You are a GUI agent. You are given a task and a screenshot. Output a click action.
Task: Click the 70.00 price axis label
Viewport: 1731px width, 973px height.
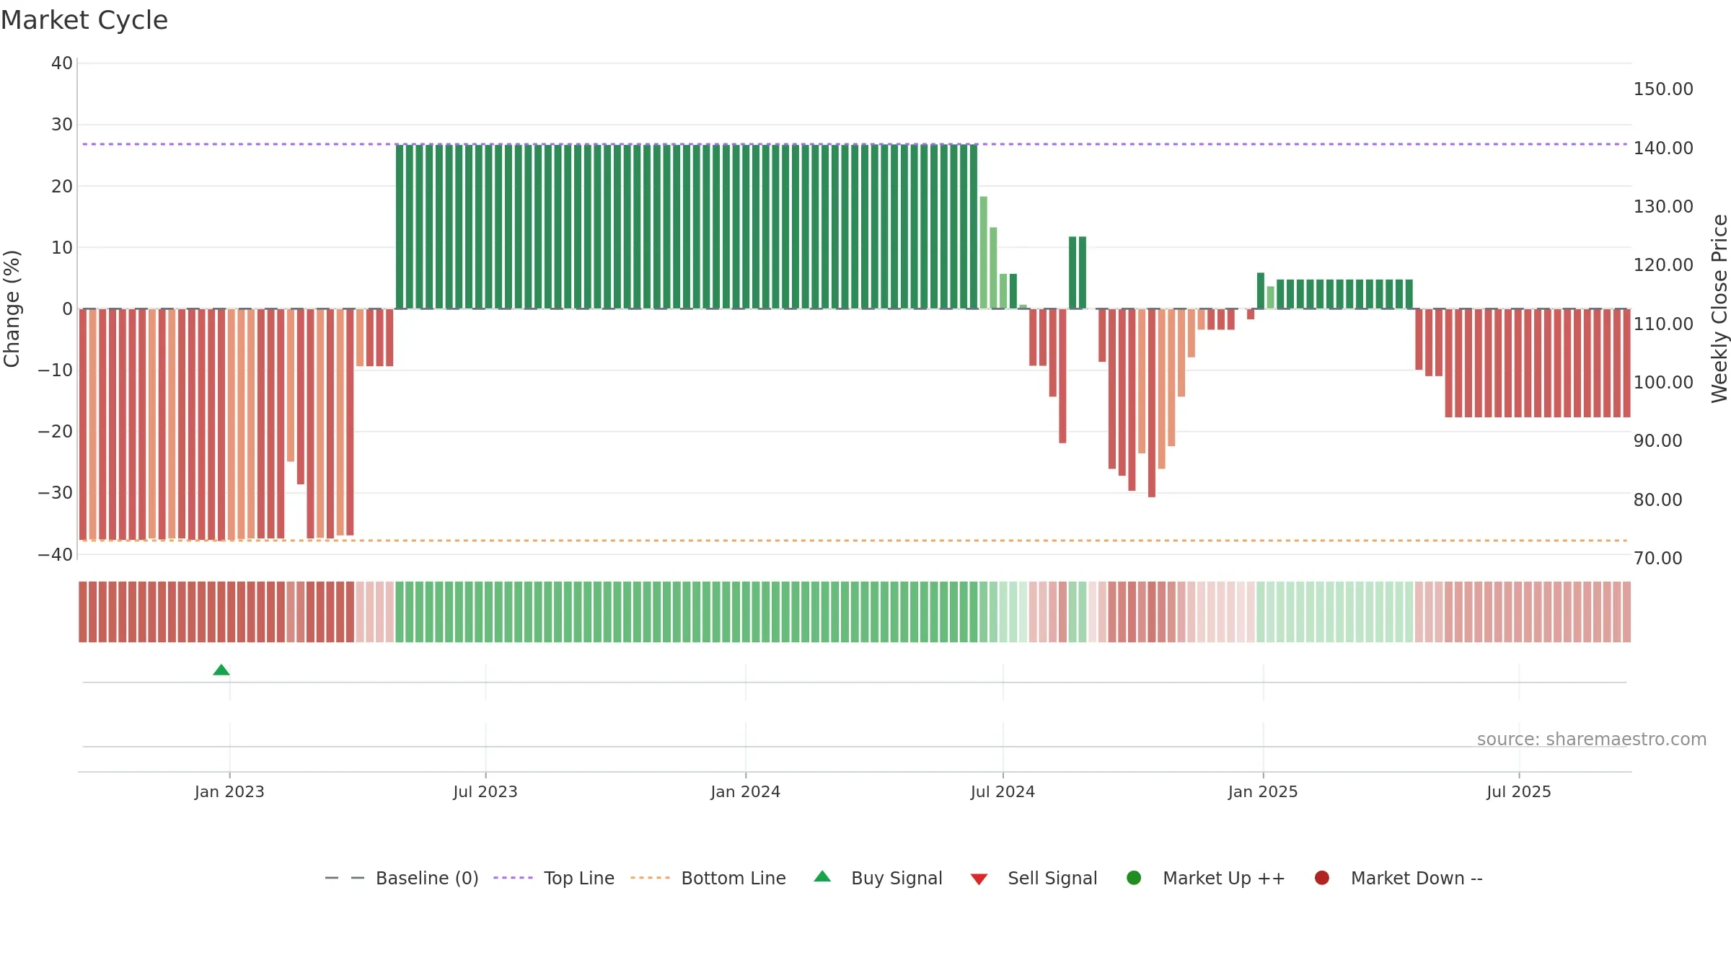click(x=1657, y=559)
